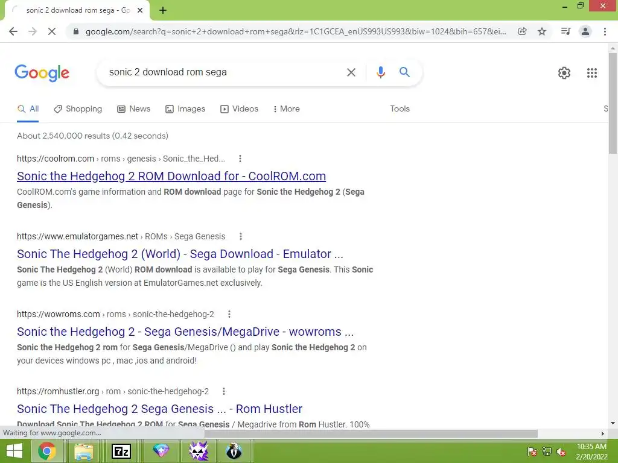Submit search with the magnifier icon
618x463 pixels.
(x=404, y=72)
